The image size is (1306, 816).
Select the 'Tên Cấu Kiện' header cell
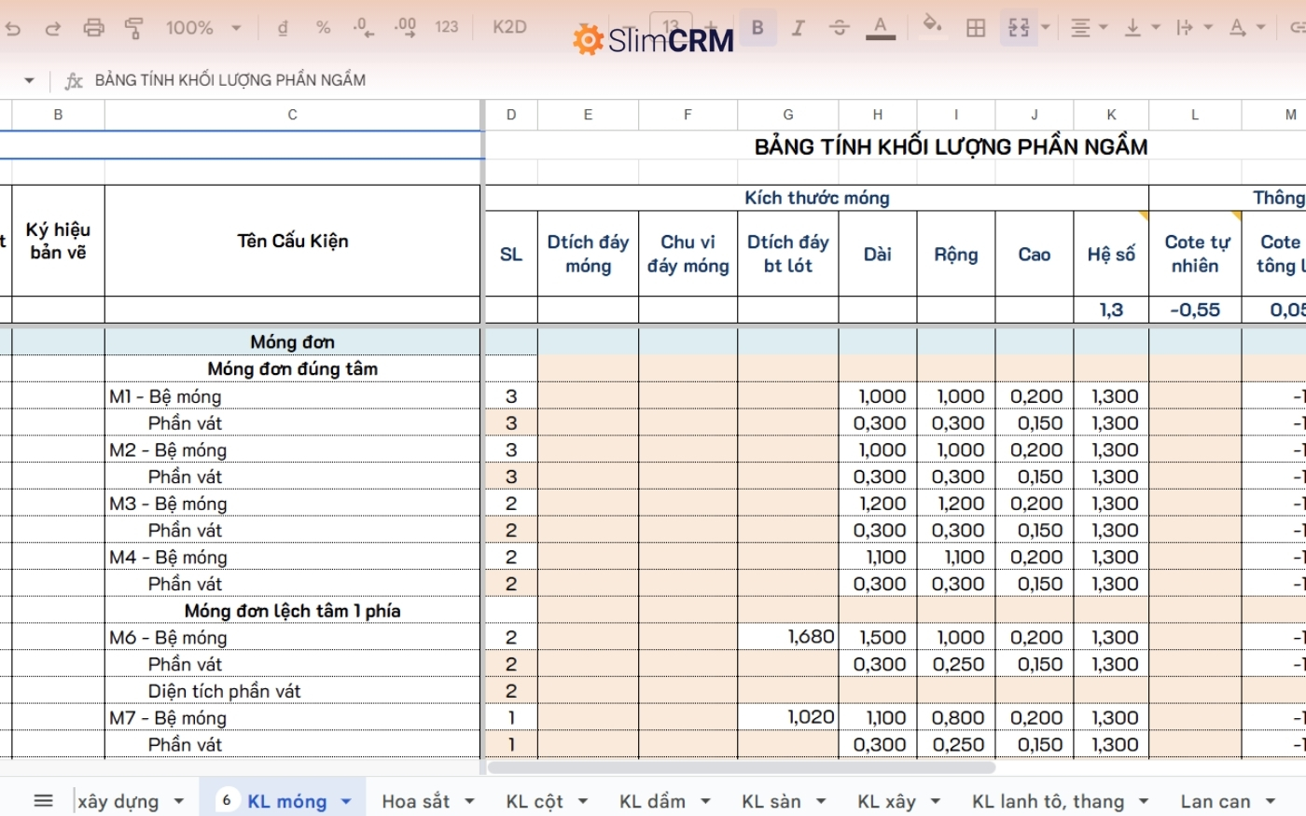point(293,241)
